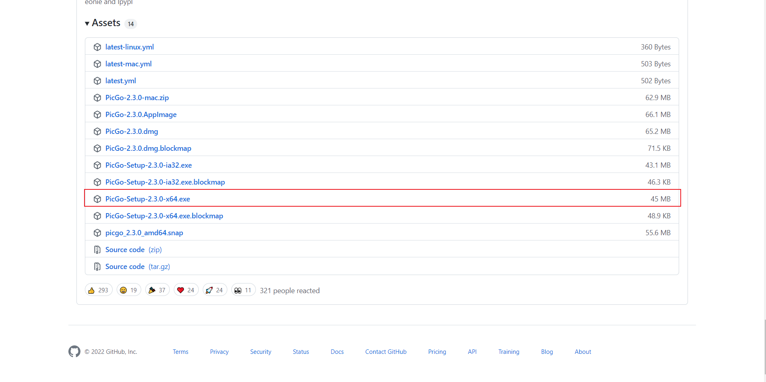Open About footer link
This screenshot has width=766, height=382.
coord(583,352)
